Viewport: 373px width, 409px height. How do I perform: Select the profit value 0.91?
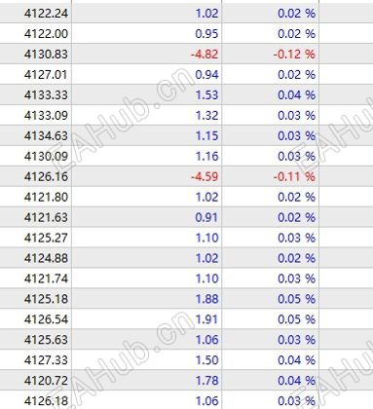(206, 217)
